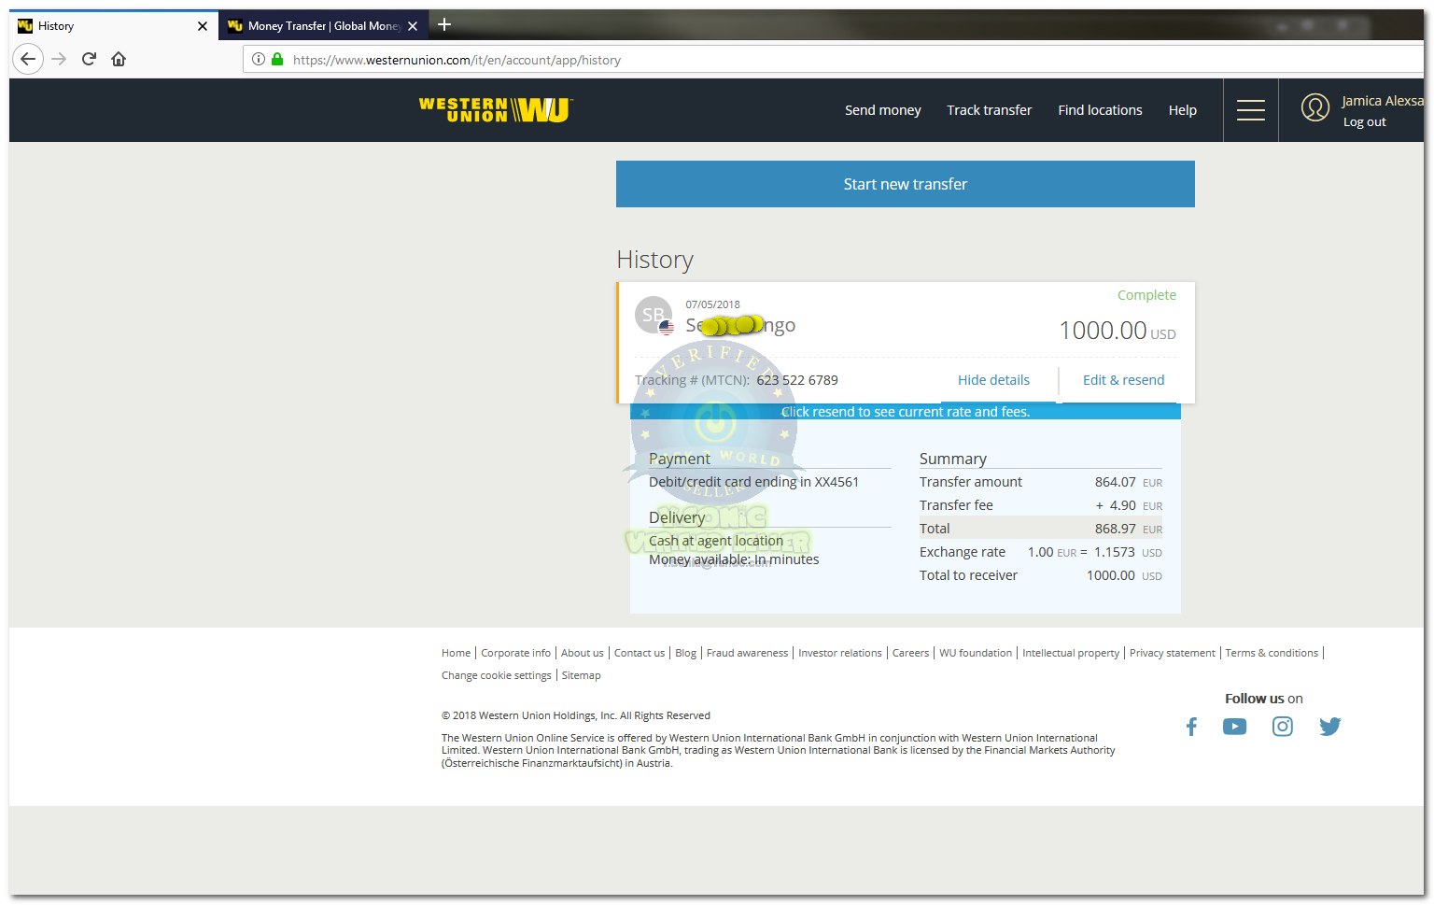Viewport: 1434px width, 905px height.
Task: Click the site information icon in address bar
Action: point(259,59)
